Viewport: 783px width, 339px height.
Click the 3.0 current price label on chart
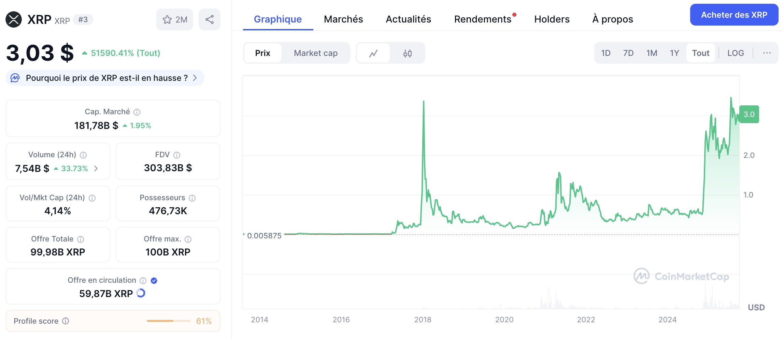point(749,114)
